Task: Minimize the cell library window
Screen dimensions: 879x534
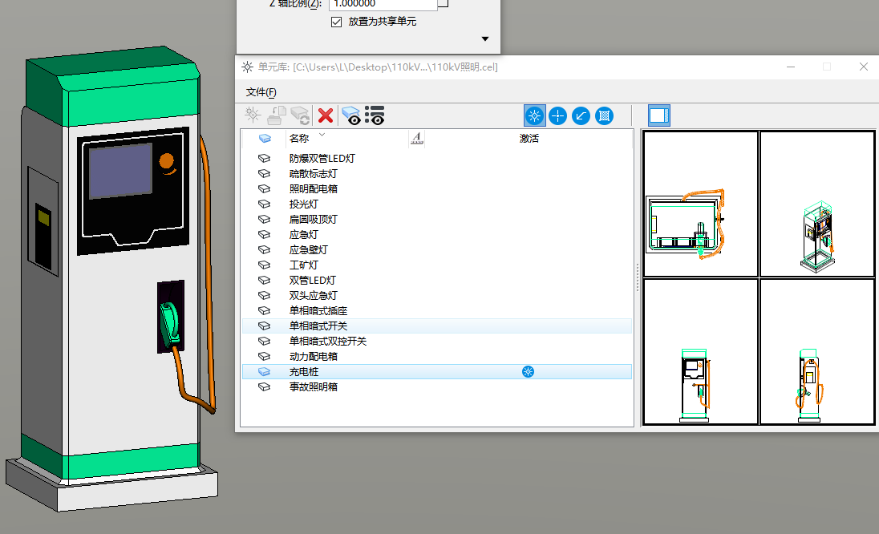Action: (791, 67)
